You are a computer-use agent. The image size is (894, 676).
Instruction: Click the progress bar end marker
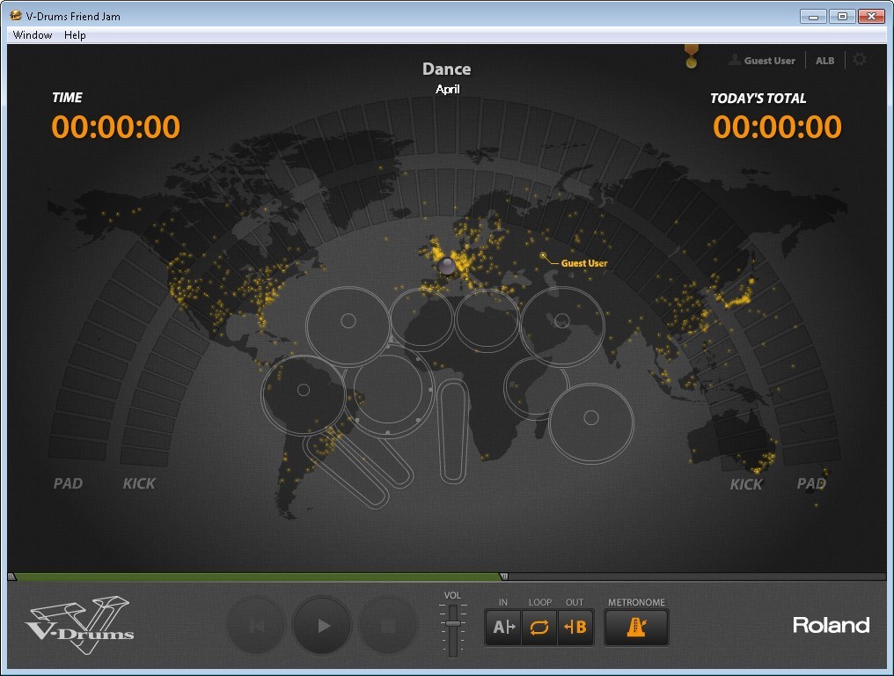pyautogui.click(x=503, y=577)
